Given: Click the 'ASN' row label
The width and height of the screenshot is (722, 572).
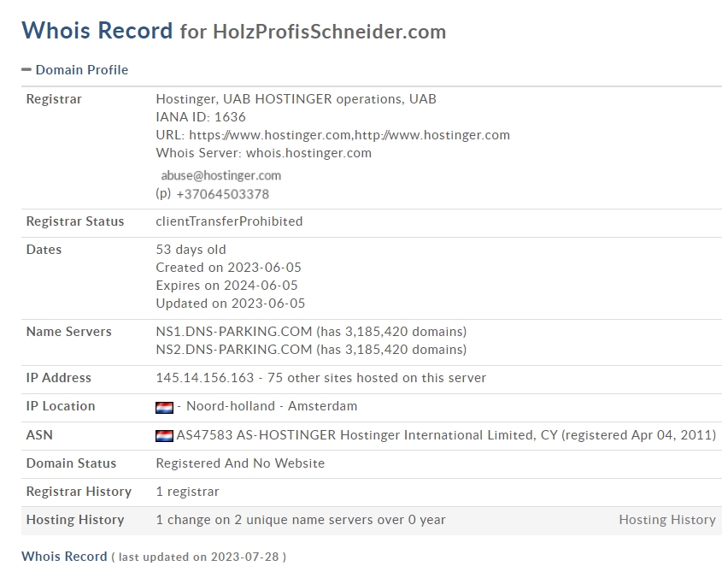Looking at the screenshot, I should point(39,435).
